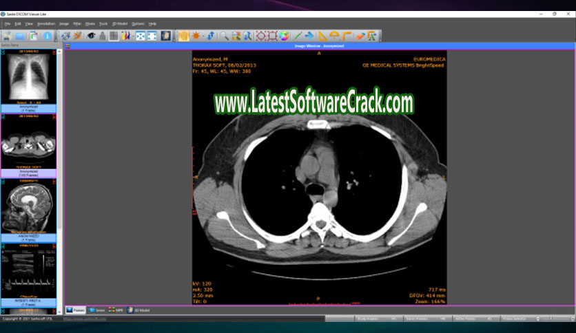
Task: Select the pan hand tool
Action: pyautogui.click(x=183, y=36)
